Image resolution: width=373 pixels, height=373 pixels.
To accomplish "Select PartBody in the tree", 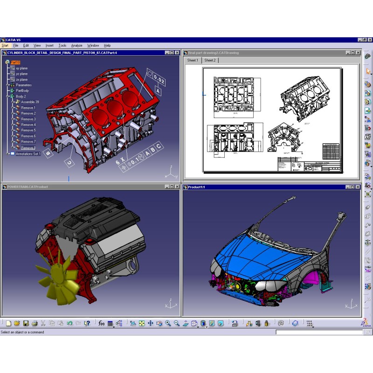I will (22, 90).
